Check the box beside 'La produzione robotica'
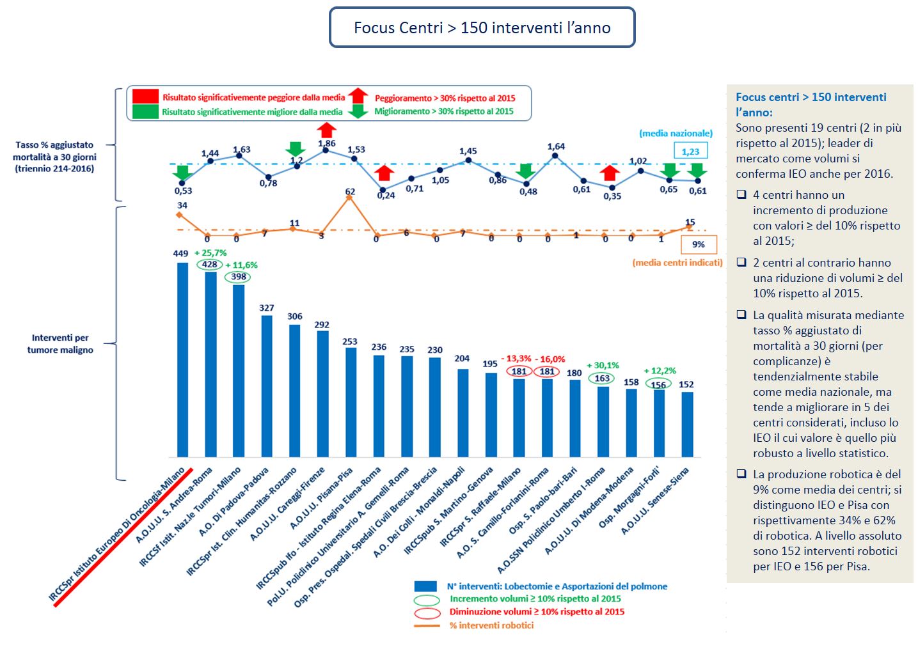The width and height of the screenshot is (918, 656). [x=741, y=474]
